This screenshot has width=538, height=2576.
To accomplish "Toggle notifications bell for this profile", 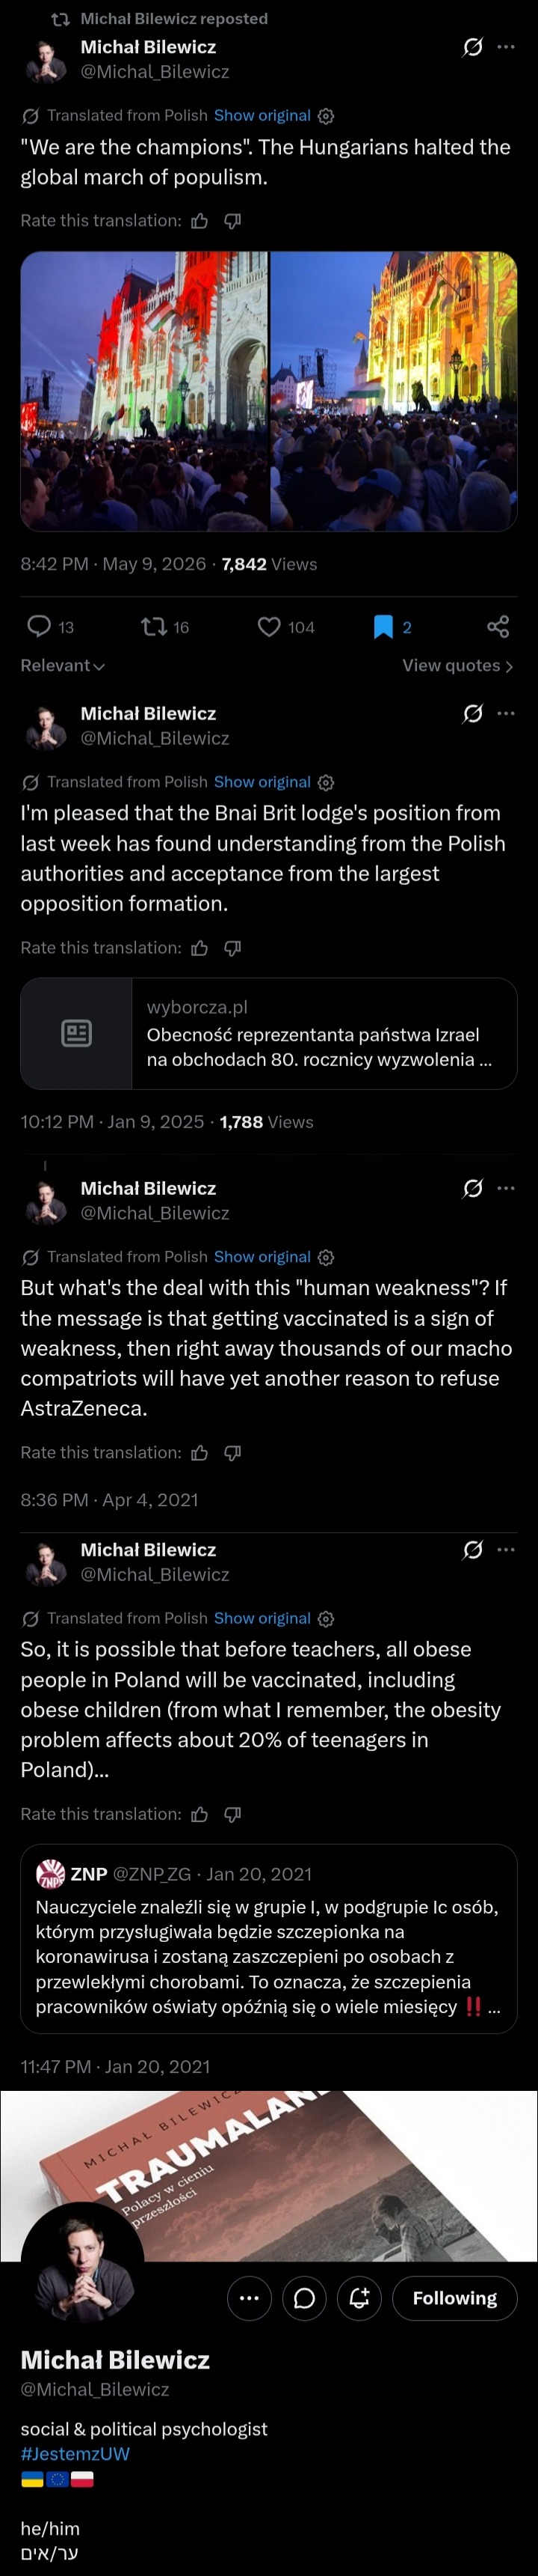I will pos(359,2298).
